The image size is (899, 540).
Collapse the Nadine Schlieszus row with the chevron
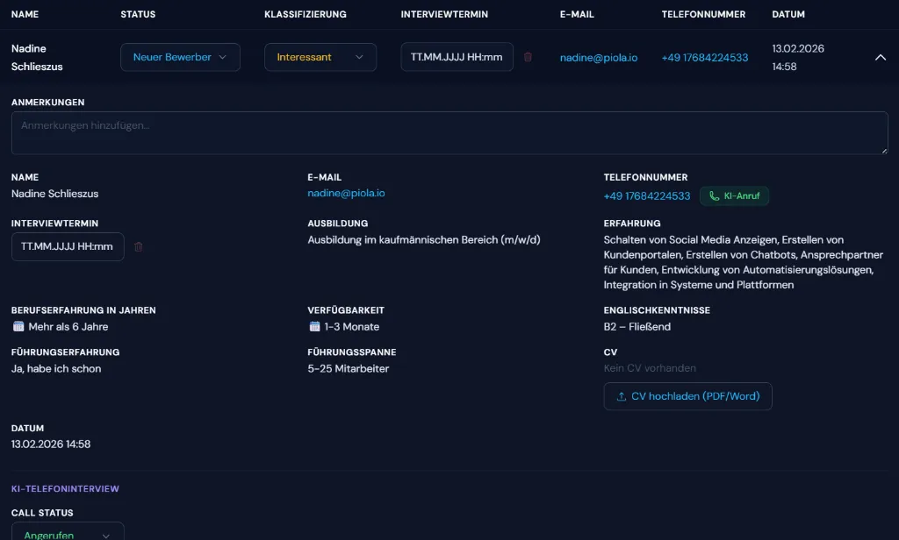(x=880, y=56)
